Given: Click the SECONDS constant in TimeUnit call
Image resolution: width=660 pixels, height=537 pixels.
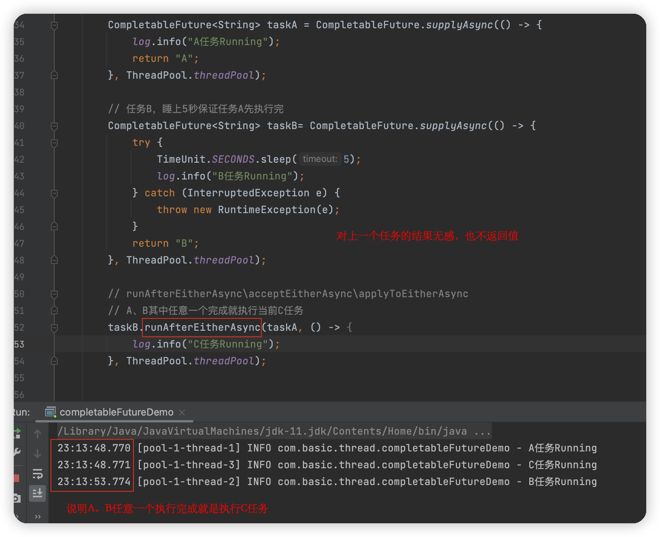Looking at the screenshot, I should (233, 159).
